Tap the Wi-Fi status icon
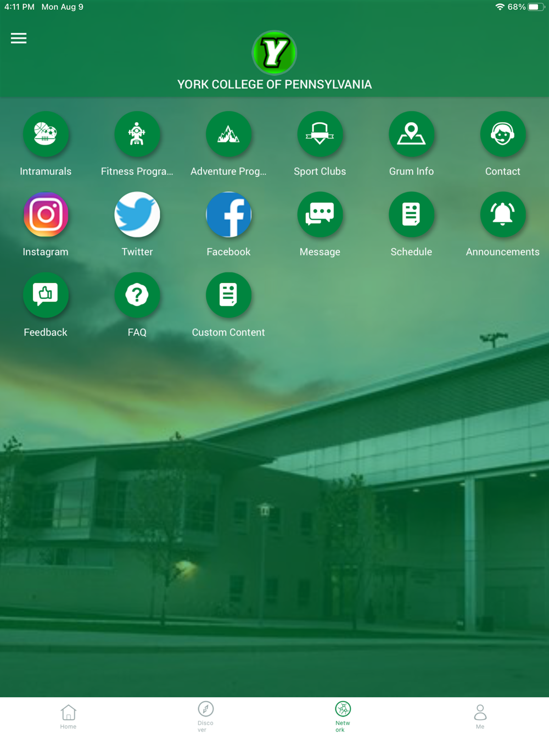This screenshot has width=549, height=733. pyautogui.click(x=500, y=7)
